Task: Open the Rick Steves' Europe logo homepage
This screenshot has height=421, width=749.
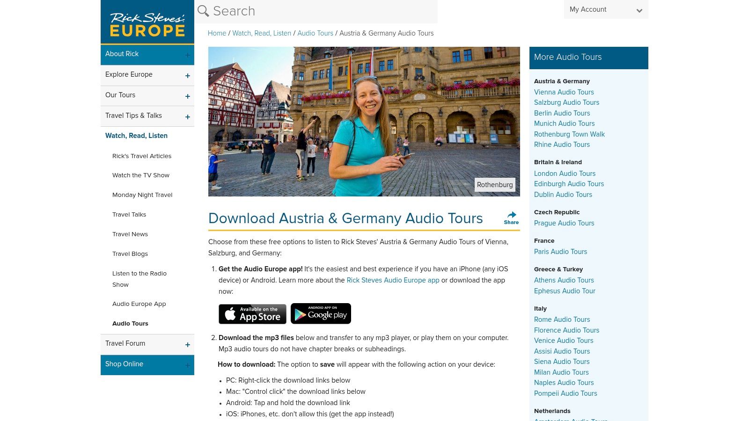Action: [147, 22]
